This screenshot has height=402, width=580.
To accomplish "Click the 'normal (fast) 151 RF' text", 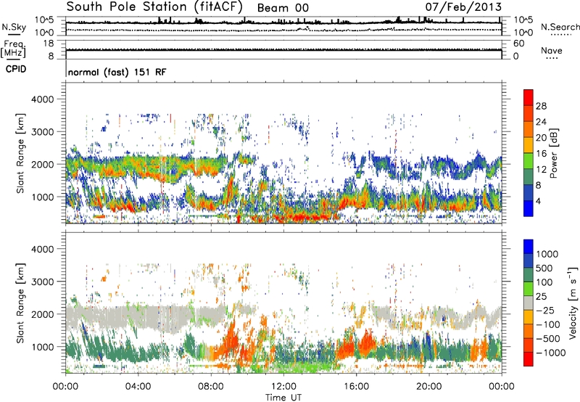I will click(117, 72).
